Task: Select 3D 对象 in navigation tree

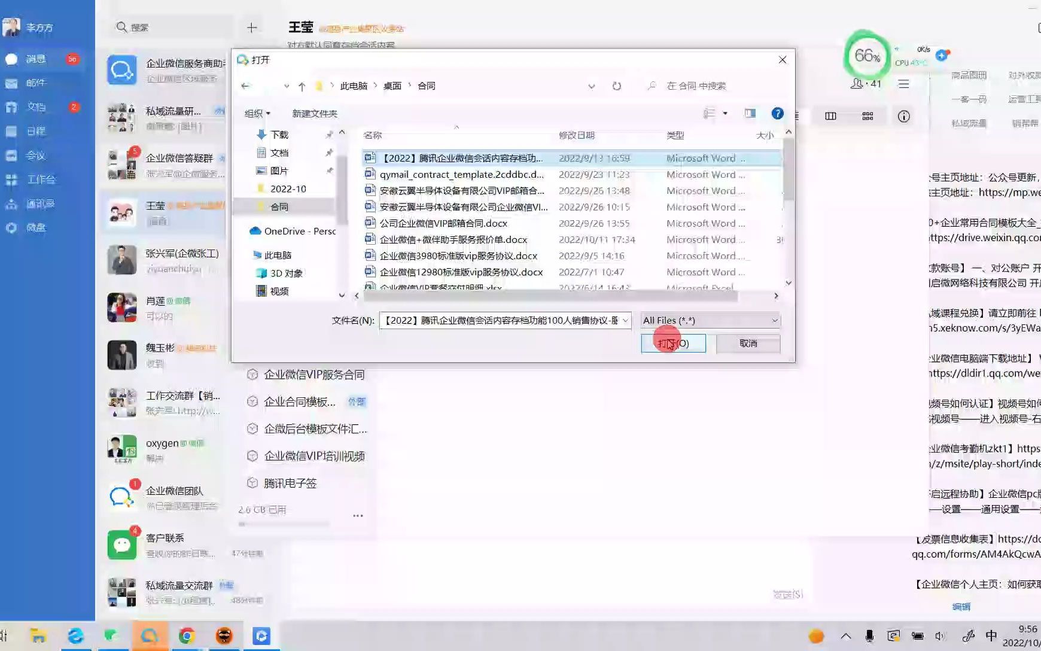Action: coord(279,273)
